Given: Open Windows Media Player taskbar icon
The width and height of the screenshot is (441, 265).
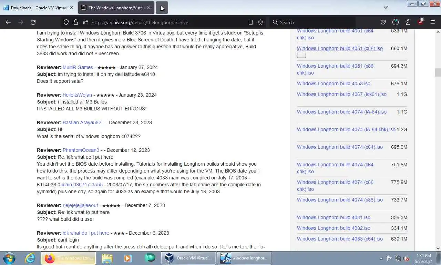Looking at the screenshot, I should [128, 258].
